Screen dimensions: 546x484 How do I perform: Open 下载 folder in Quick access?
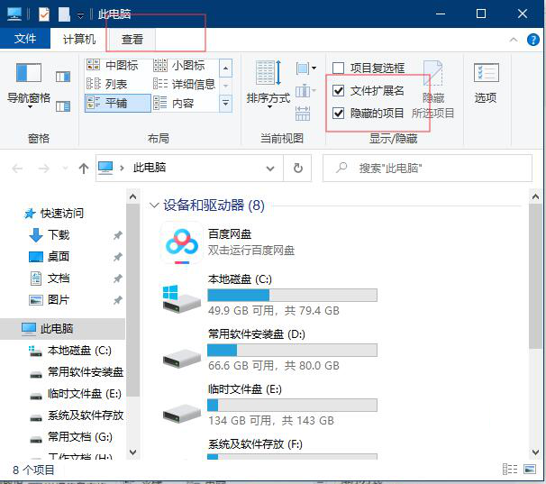pos(58,234)
